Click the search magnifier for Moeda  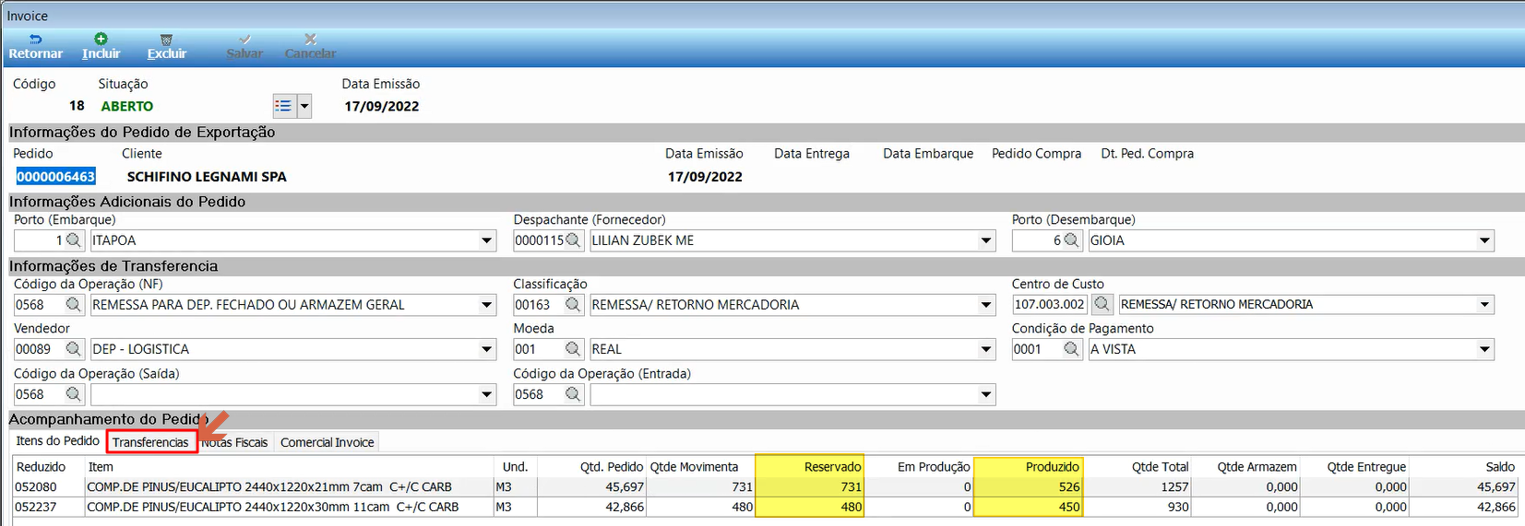(574, 349)
